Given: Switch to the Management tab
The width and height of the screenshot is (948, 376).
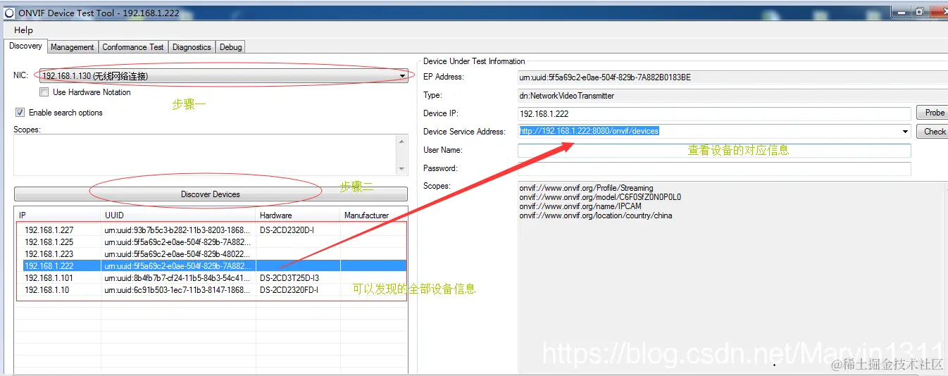Looking at the screenshot, I should (72, 47).
